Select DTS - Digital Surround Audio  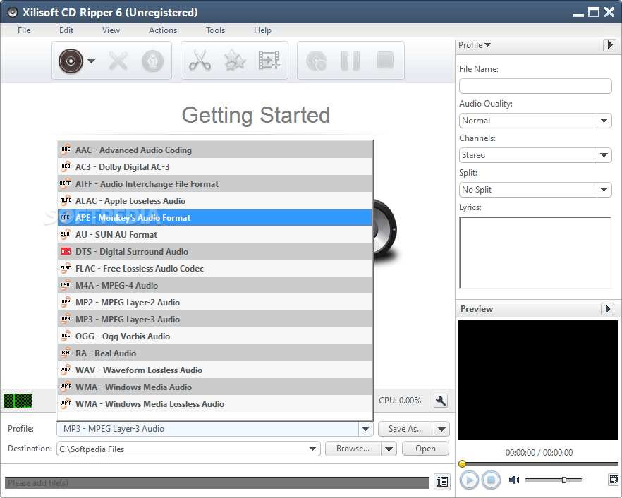point(215,252)
